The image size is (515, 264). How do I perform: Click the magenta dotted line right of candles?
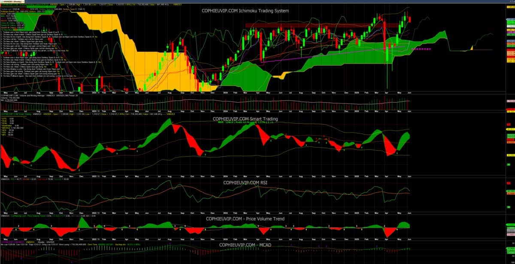421,49
